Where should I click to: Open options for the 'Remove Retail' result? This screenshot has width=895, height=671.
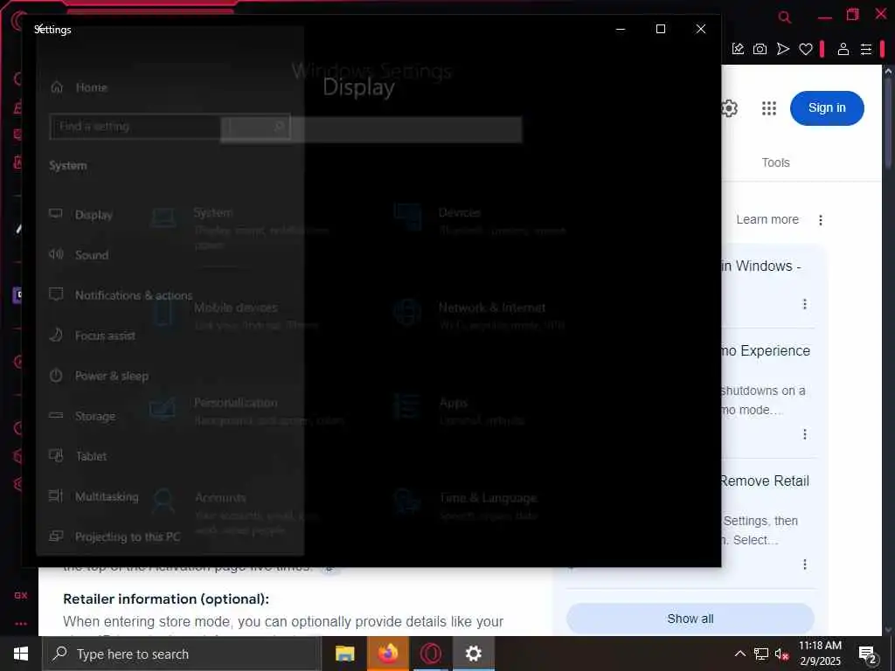click(805, 564)
